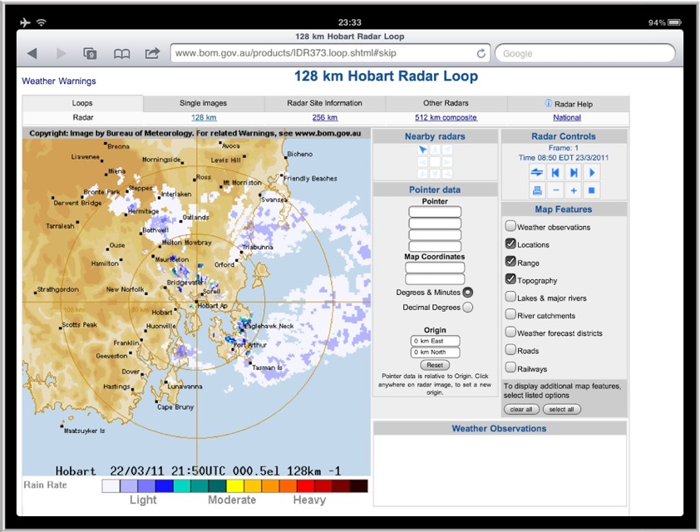
Task: Enable Weather observations map feature
Action: tap(510, 226)
